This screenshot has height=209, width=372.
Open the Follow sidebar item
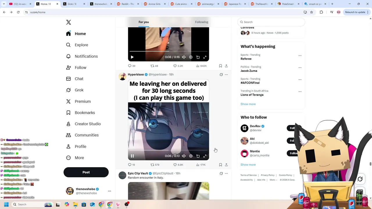pyautogui.click(x=76, y=68)
